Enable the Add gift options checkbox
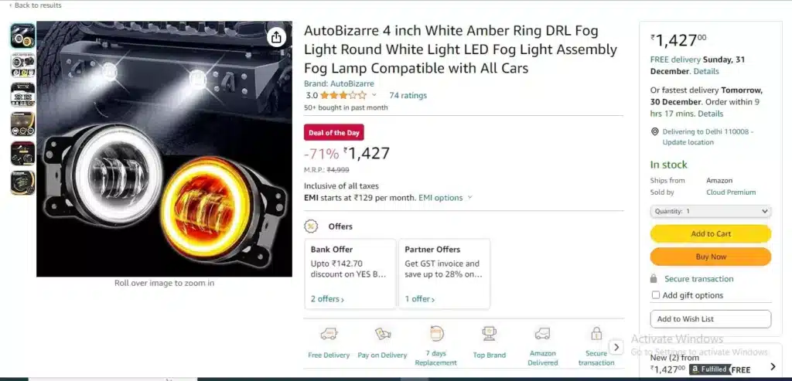 [x=656, y=295]
